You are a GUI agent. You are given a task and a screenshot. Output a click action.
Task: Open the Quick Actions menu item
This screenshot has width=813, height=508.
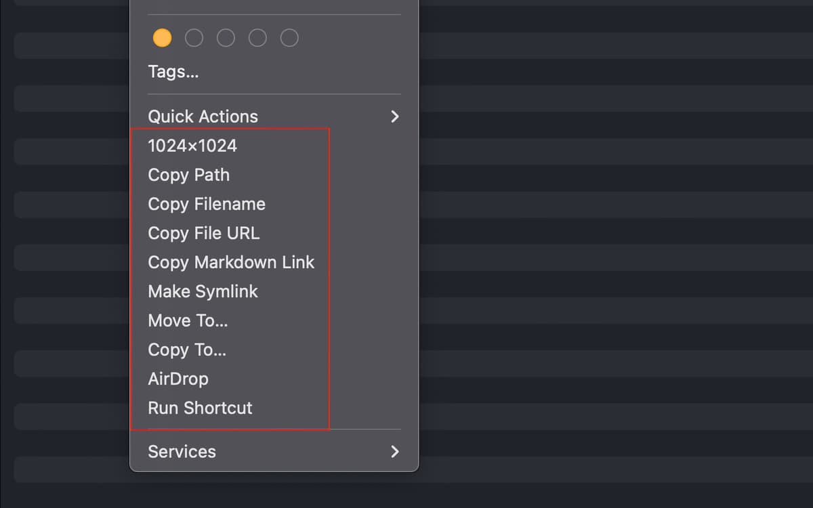(203, 117)
